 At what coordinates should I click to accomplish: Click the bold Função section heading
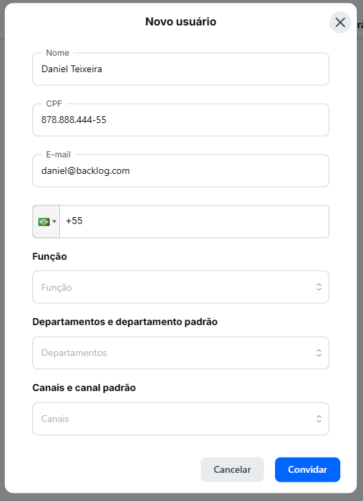point(49,256)
